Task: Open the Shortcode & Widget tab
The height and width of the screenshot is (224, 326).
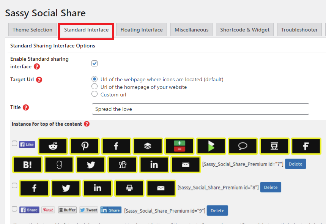Action: pos(245,30)
